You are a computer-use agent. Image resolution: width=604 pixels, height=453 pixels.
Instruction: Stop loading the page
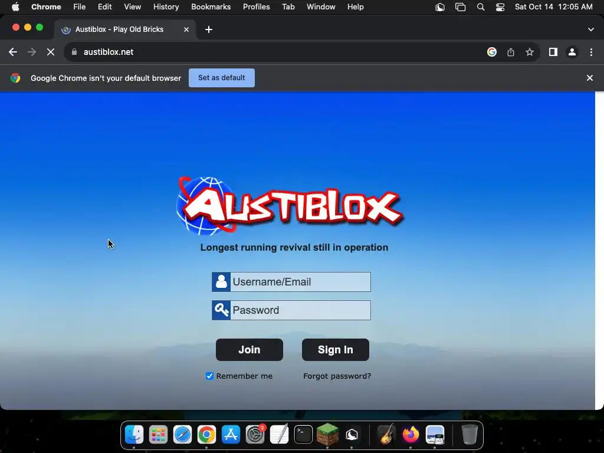(x=51, y=52)
